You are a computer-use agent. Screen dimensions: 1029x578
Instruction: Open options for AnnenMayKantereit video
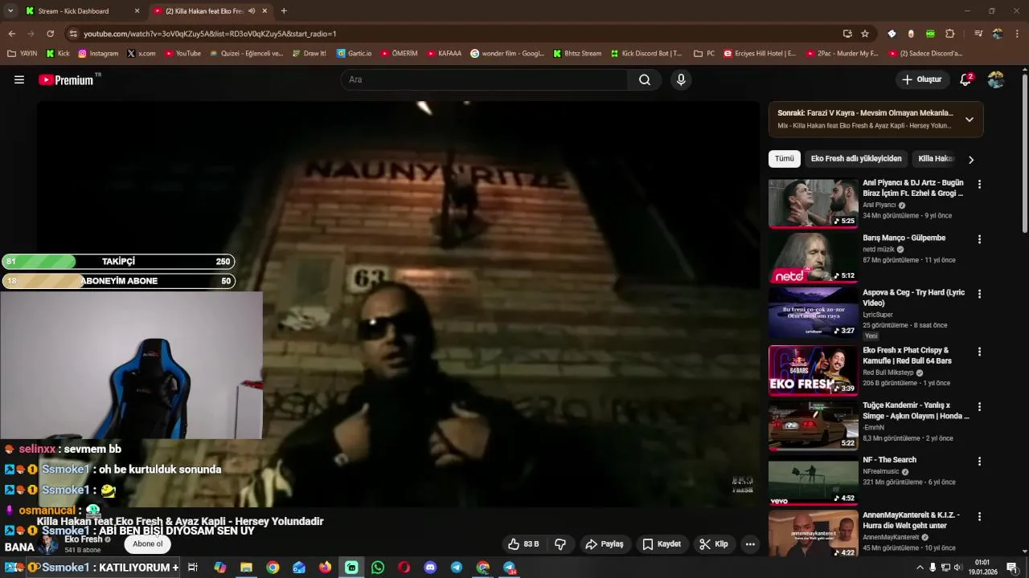979,516
